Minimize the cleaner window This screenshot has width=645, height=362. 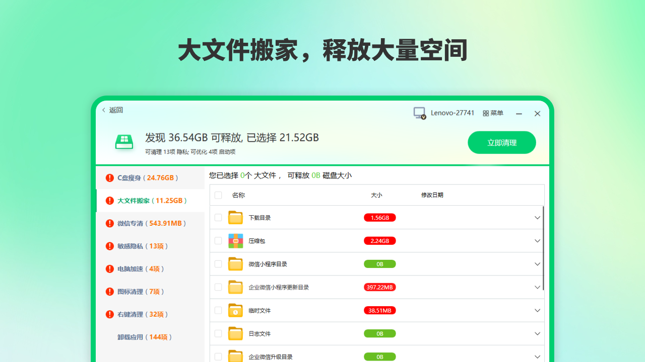click(519, 114)
